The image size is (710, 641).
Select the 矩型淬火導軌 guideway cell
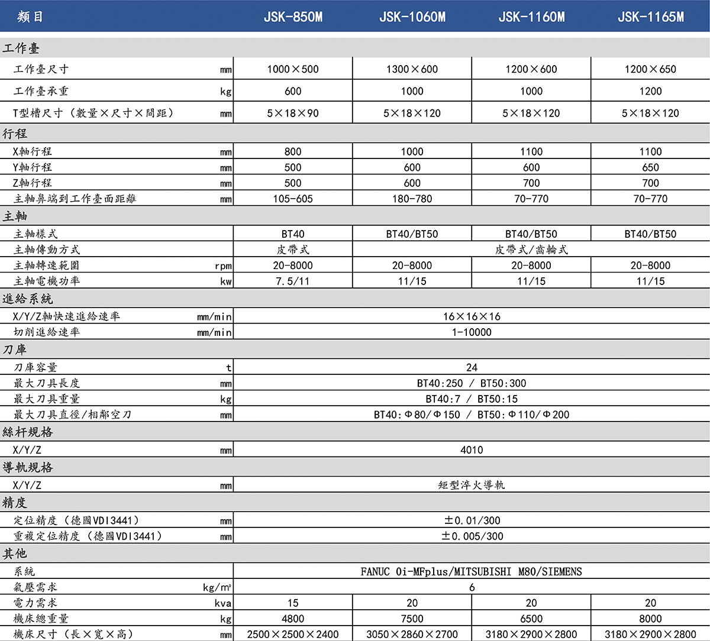click(x=472, y=485)
